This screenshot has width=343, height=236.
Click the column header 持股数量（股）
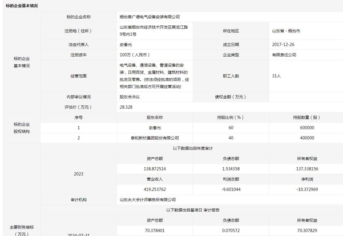[307, 117]
